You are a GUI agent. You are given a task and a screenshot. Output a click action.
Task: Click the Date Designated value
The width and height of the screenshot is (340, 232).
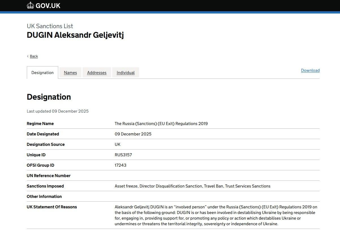[x=133, y=134]
